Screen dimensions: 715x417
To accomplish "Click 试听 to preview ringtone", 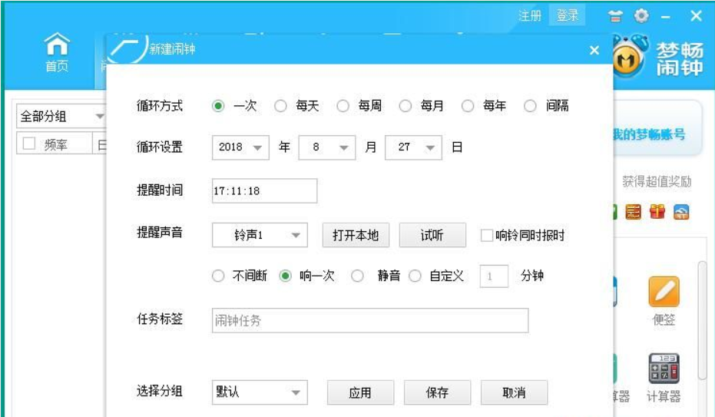I will 432,235.
